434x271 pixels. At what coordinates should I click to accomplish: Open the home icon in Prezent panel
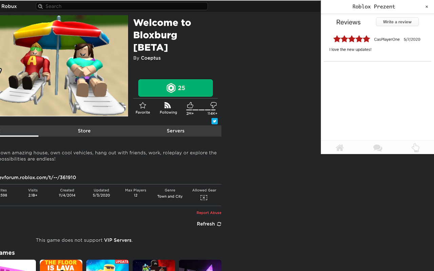(340, 148)
